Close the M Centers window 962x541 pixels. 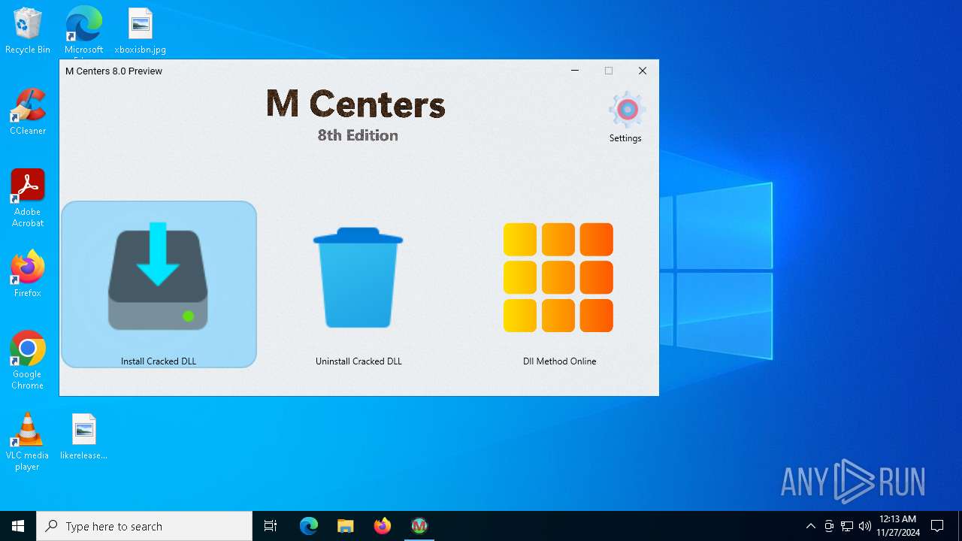click(643, 71)
